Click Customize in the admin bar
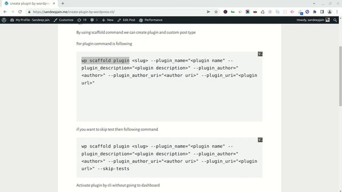Image resolution: width=342 pixels, height=192 pixels. pos(64,20)
